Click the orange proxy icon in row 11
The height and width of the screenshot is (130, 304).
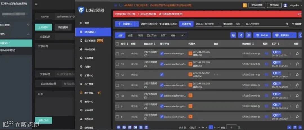click(x=190, y=85)
